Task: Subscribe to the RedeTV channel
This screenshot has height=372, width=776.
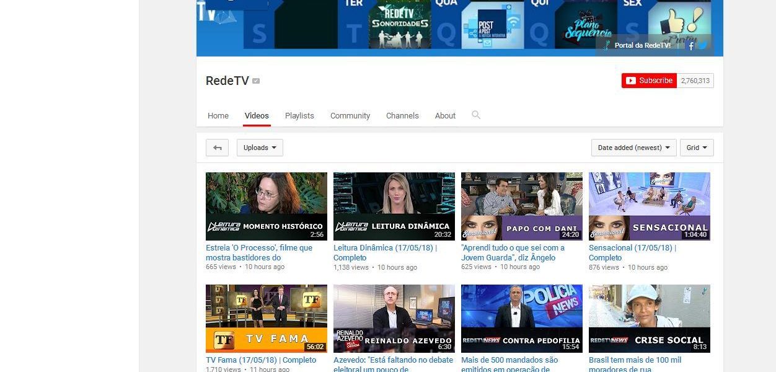Action: click(649, 81)
